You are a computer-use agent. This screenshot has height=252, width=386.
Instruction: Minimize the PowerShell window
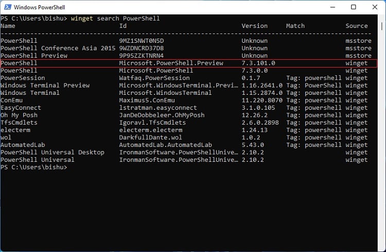point(332,7)
